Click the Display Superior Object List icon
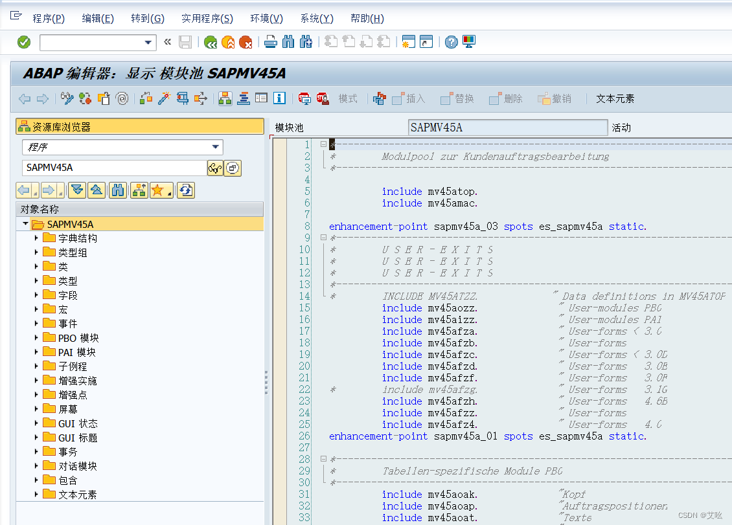732x525 pixels. 139,190
